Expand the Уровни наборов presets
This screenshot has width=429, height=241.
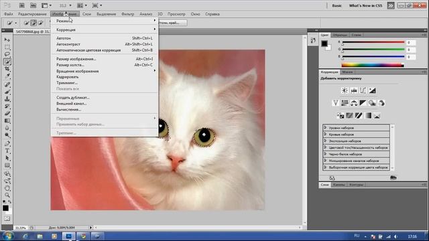click(325, 128)
